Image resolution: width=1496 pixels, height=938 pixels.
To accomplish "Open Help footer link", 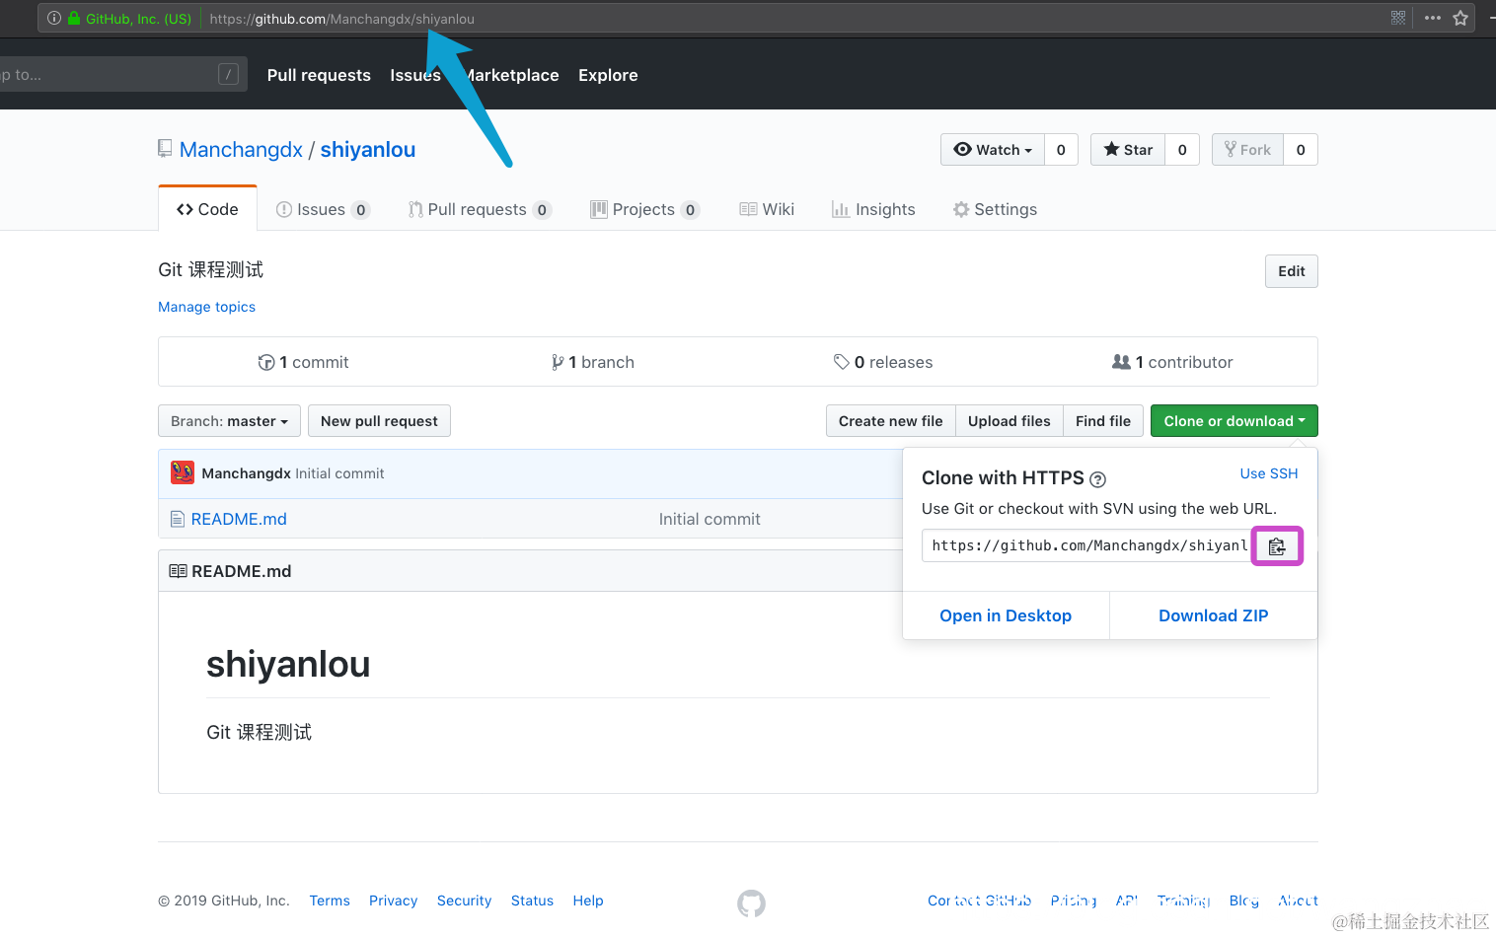I will point(588,901).
